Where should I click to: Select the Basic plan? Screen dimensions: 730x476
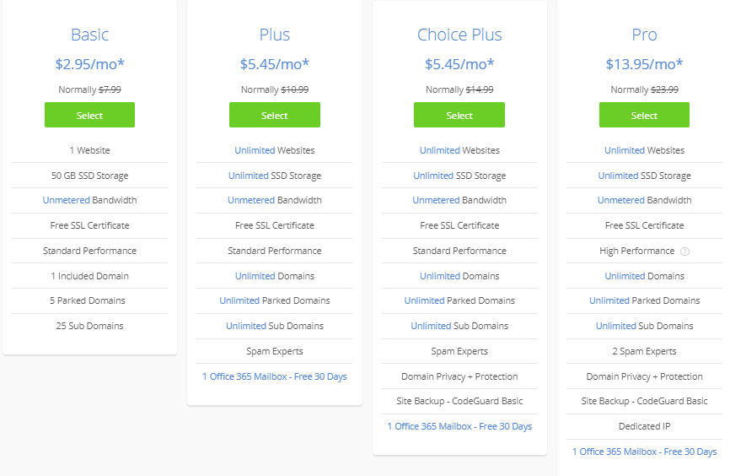tap(89, 116)
